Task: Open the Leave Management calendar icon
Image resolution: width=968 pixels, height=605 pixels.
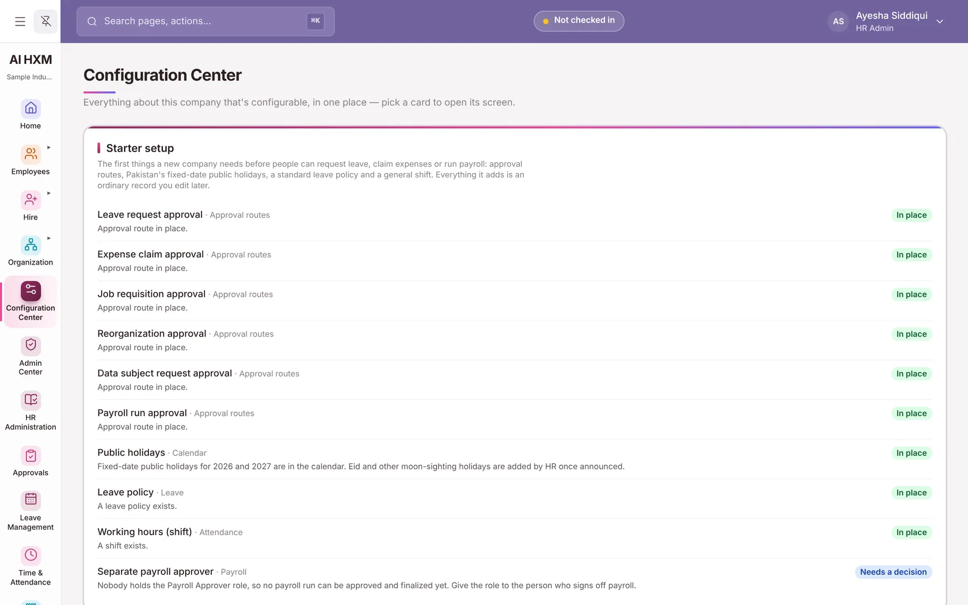Action: pos(31,500)
